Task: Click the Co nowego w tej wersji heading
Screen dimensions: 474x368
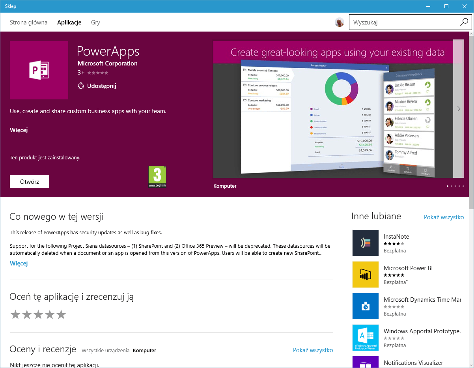Action: click(x=56, y=217)
